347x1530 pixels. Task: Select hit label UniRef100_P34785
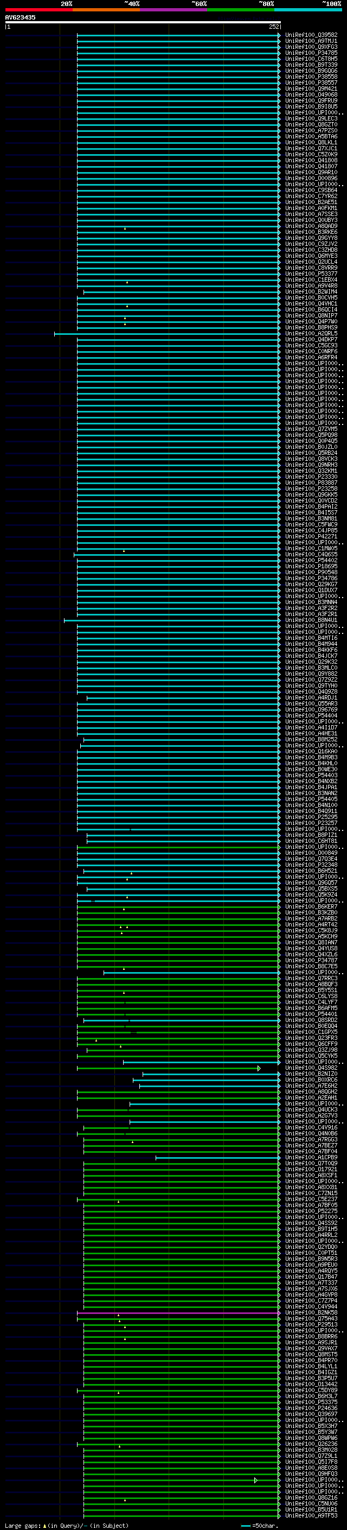pyautogui.click(x=311, y=53)
